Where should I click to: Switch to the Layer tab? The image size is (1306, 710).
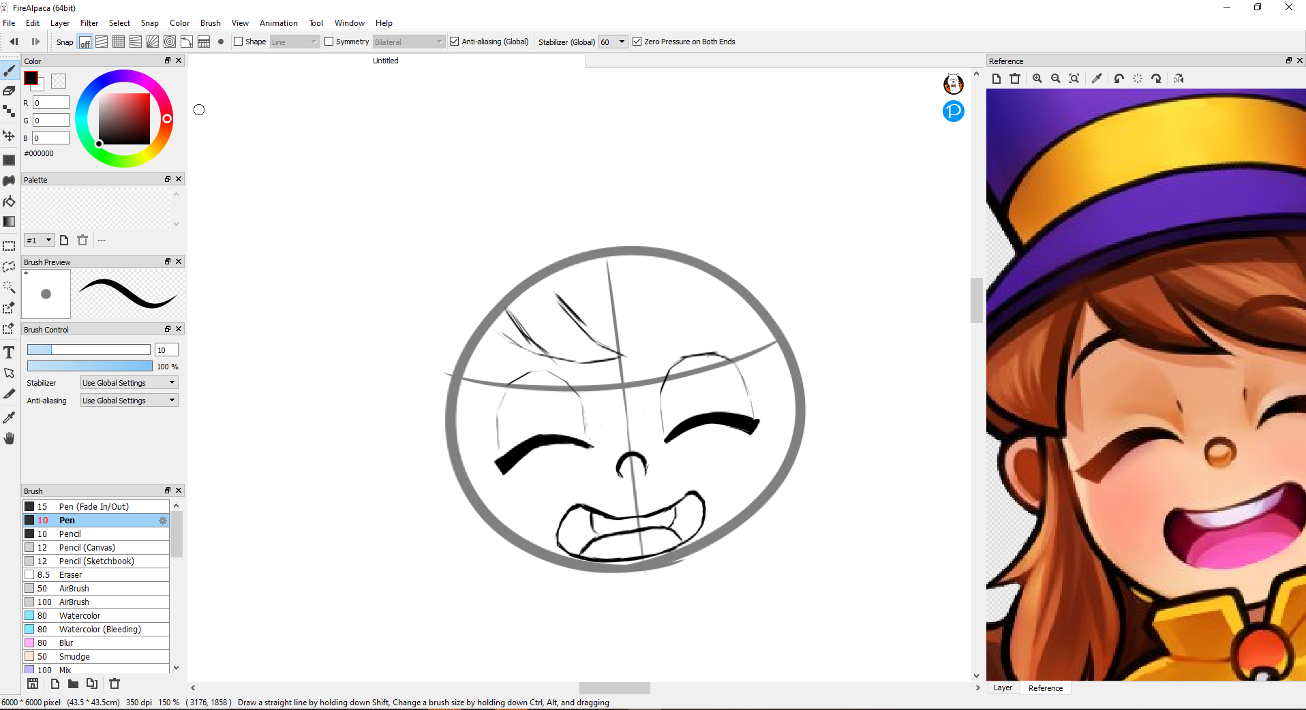click(1002, 688)
